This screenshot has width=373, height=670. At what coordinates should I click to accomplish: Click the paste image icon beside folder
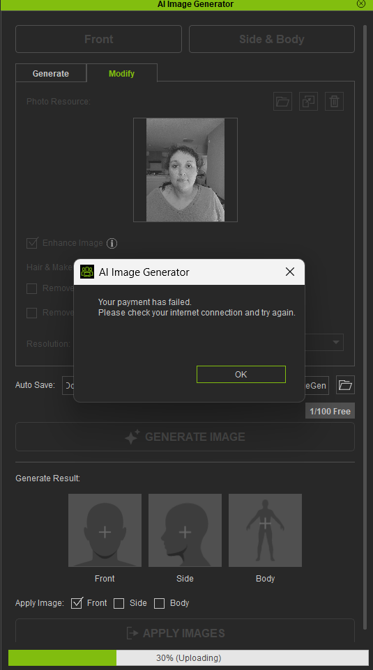click(308, 102)
